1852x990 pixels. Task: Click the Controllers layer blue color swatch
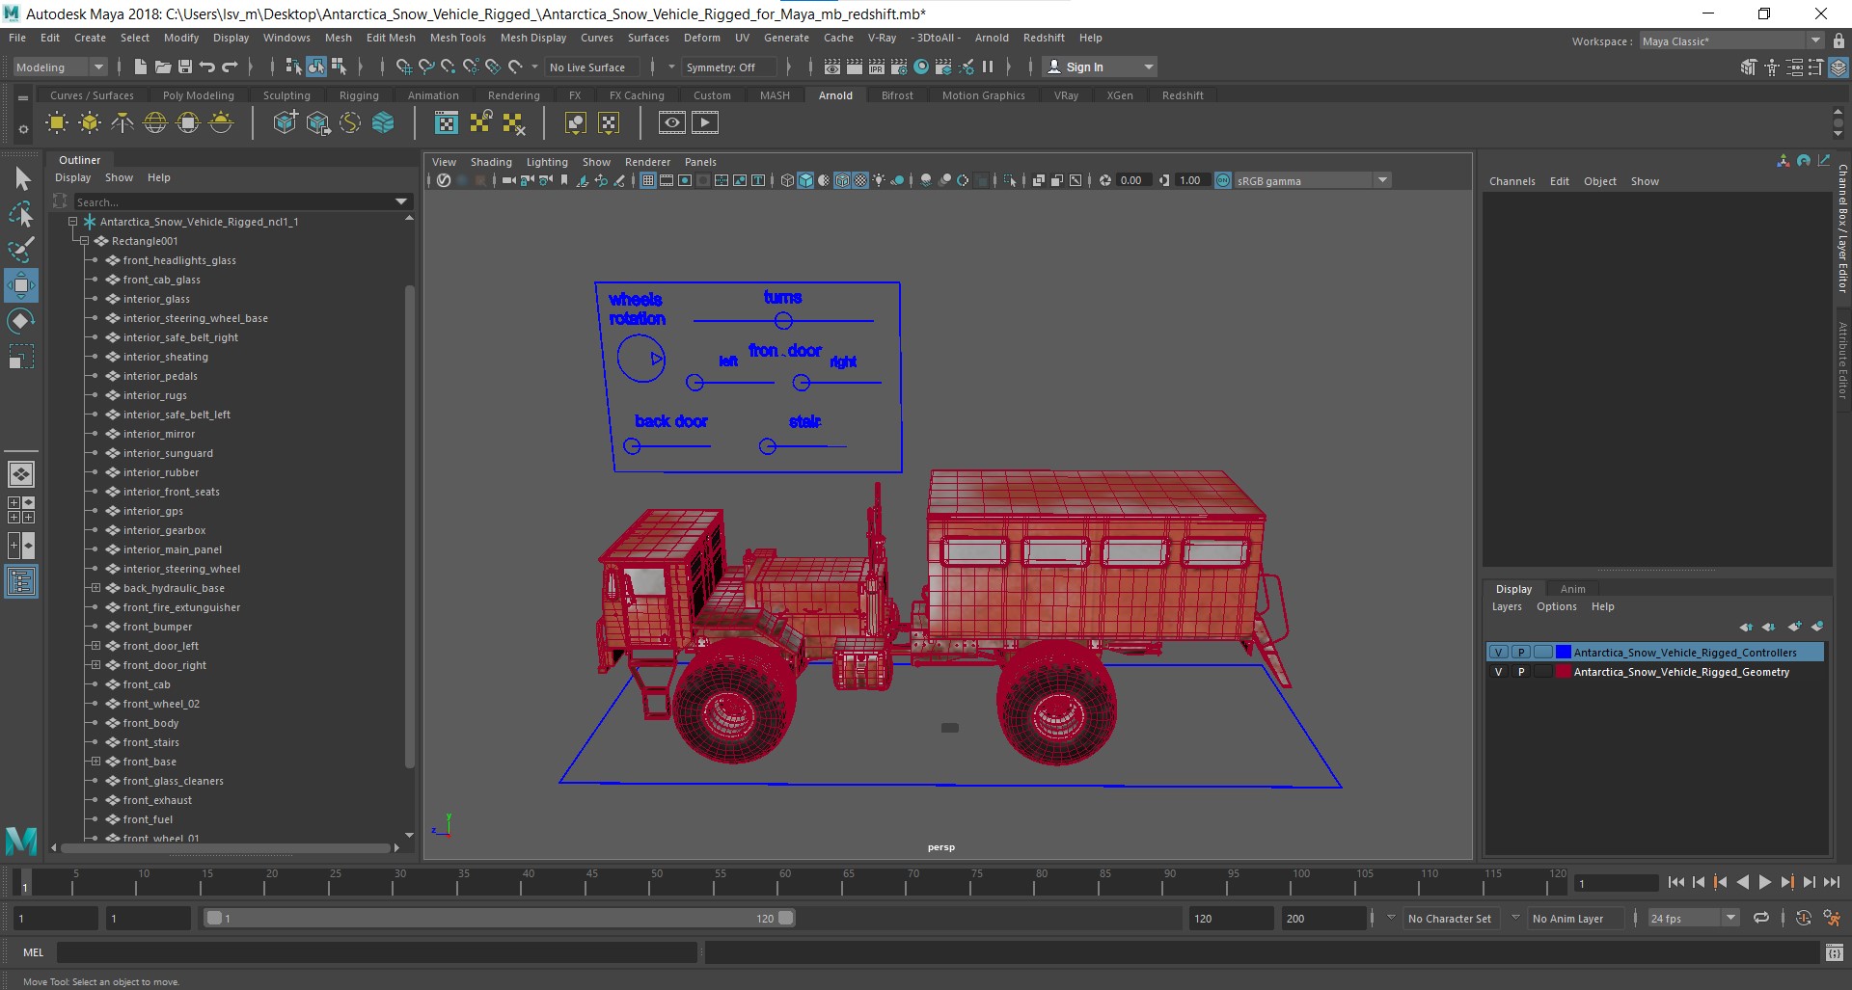1563,653
